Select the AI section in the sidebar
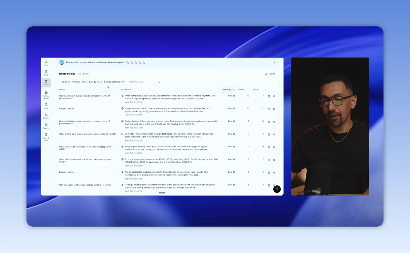The image size is (410, 253). tap(46, 83)
